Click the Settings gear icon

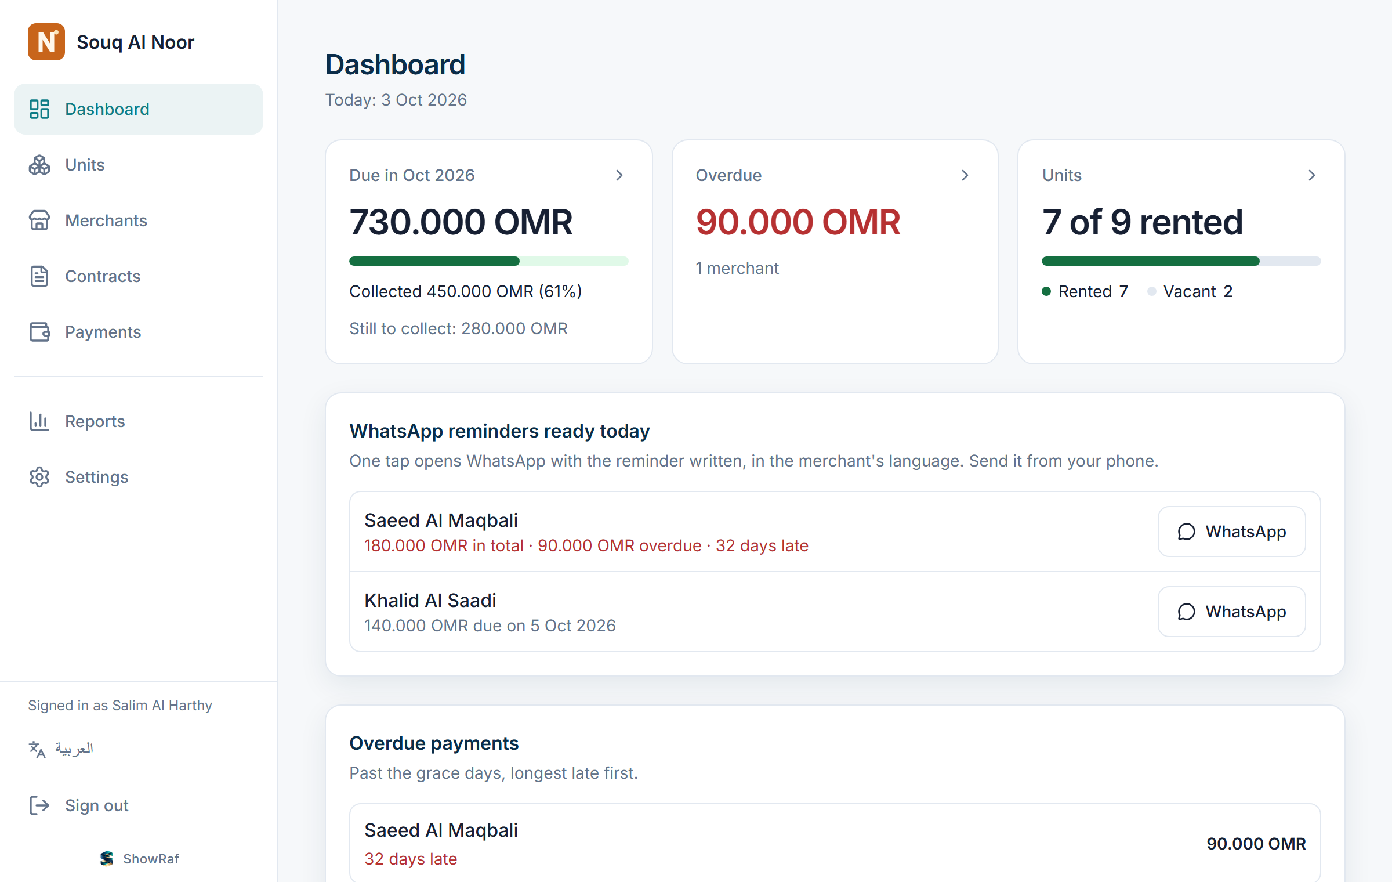39,477
